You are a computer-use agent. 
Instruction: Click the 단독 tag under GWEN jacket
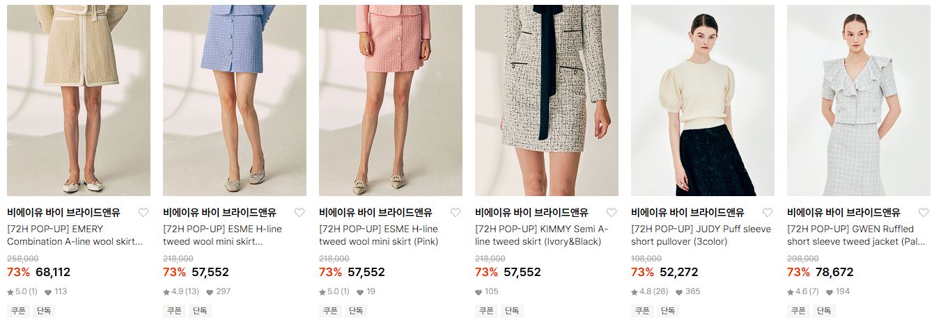(824, 311)
